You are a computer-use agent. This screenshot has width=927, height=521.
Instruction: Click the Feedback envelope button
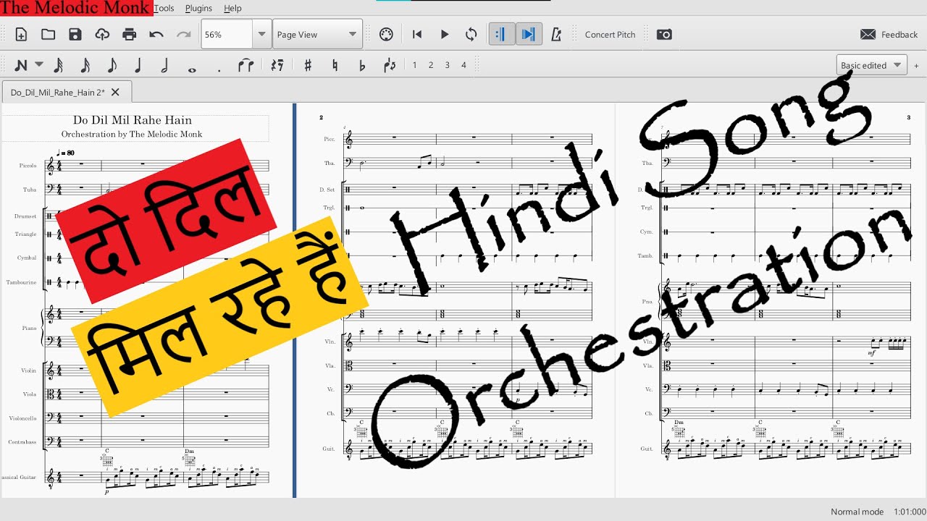coord(889,35)
